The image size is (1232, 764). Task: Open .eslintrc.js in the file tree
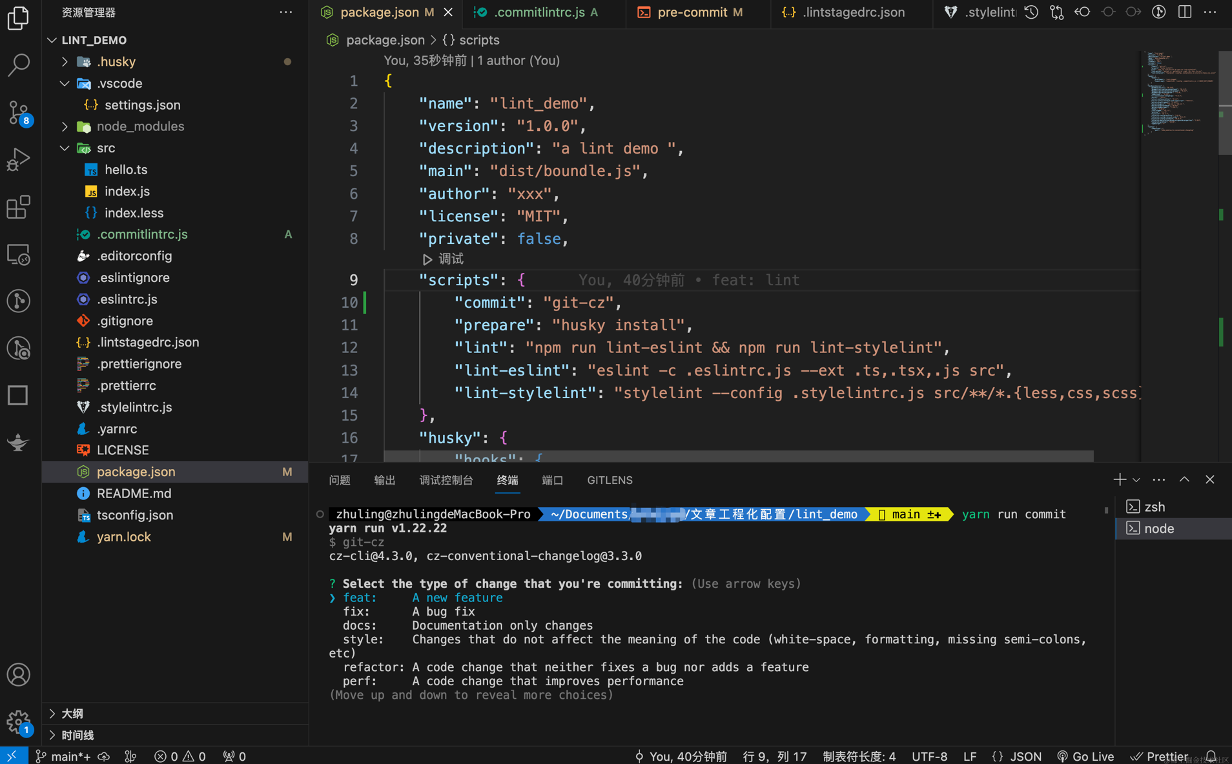[x=175, y=299]
